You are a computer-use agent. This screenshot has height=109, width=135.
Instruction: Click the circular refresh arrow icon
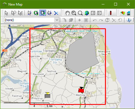click(107, 20)
